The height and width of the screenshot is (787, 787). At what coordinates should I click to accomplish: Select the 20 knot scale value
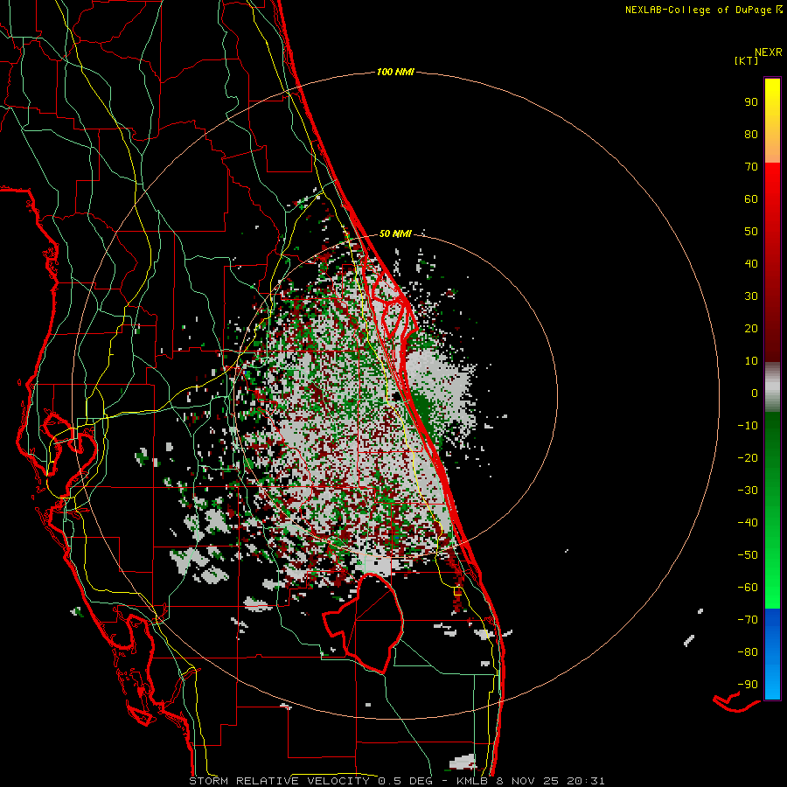[751, 329]
